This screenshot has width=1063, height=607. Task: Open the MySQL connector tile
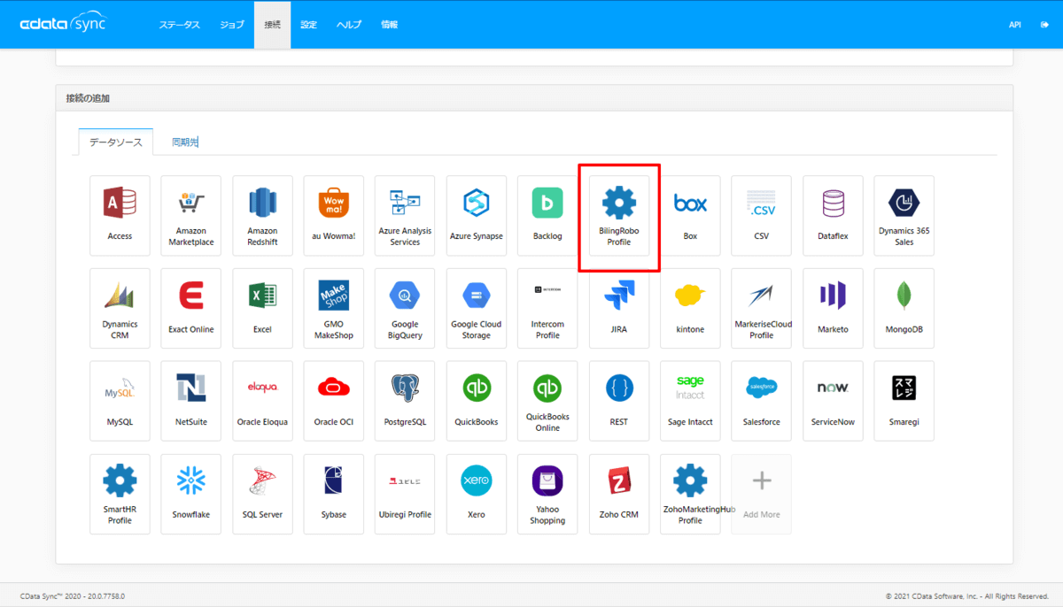pyautogui.click(x=120, y=401)
